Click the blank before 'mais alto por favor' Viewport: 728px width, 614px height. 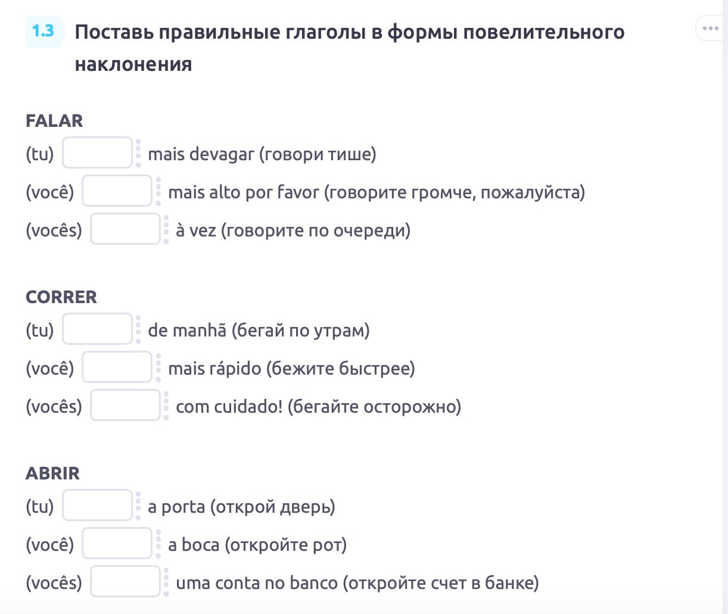(117, 191)
